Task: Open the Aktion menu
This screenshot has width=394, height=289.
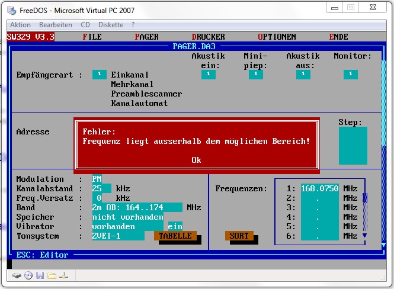Action: click(x=21, y=25)
